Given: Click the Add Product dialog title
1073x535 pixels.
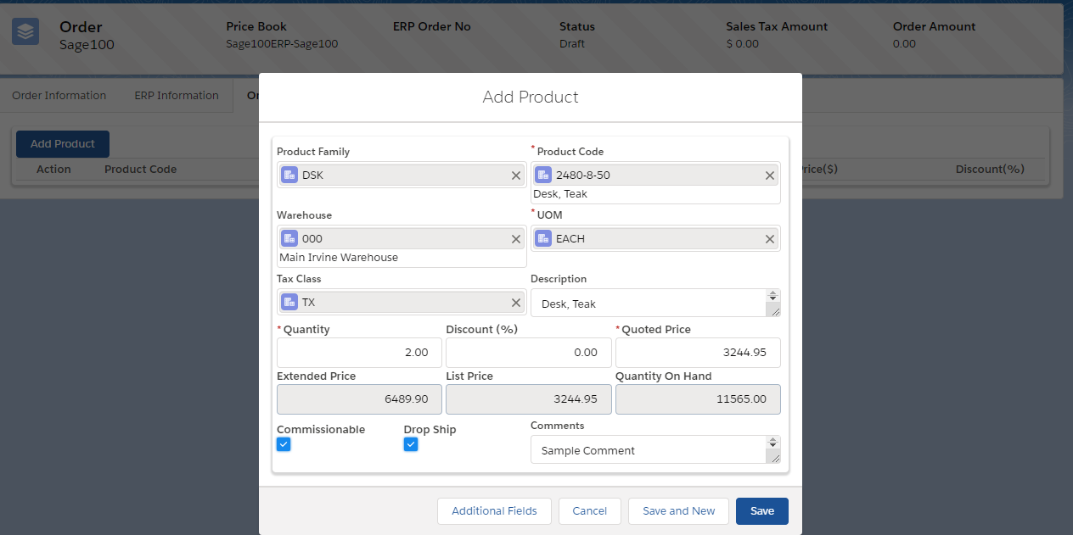Looking at the screenshot, I should point(531,98).
